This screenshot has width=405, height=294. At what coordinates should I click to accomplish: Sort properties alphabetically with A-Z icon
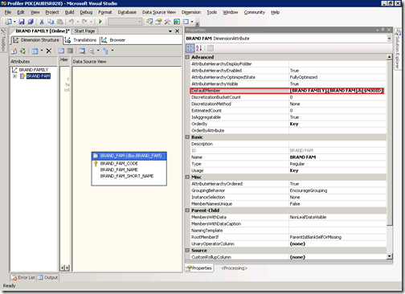198,48
